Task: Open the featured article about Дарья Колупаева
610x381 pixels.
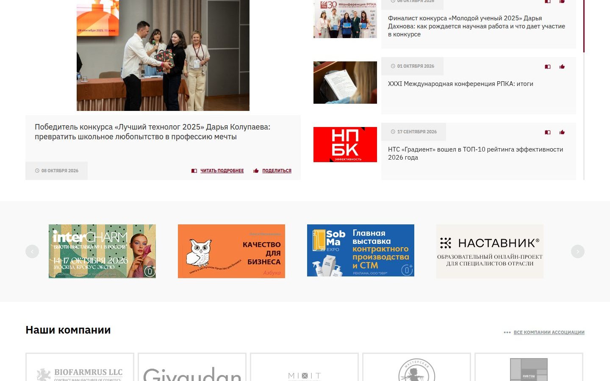Action: tap(152, 132)
